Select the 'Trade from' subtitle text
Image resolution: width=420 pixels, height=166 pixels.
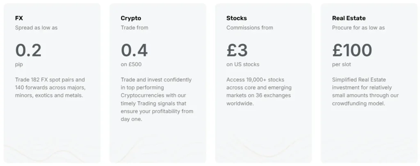[135, 28]
